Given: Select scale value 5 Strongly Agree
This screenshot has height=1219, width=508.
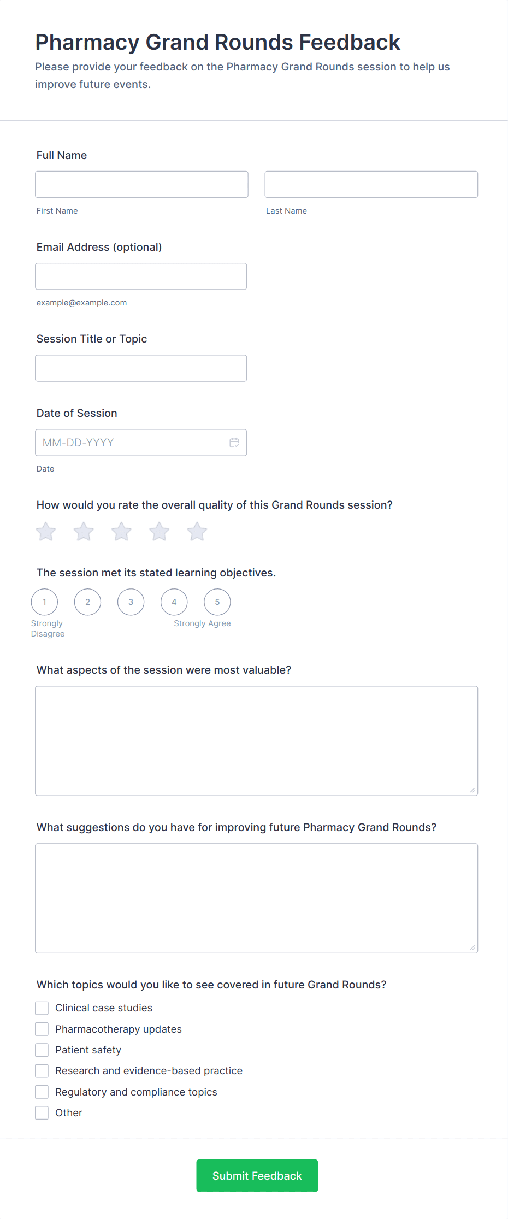Looking at the screenshot, I should pos(217,602).
